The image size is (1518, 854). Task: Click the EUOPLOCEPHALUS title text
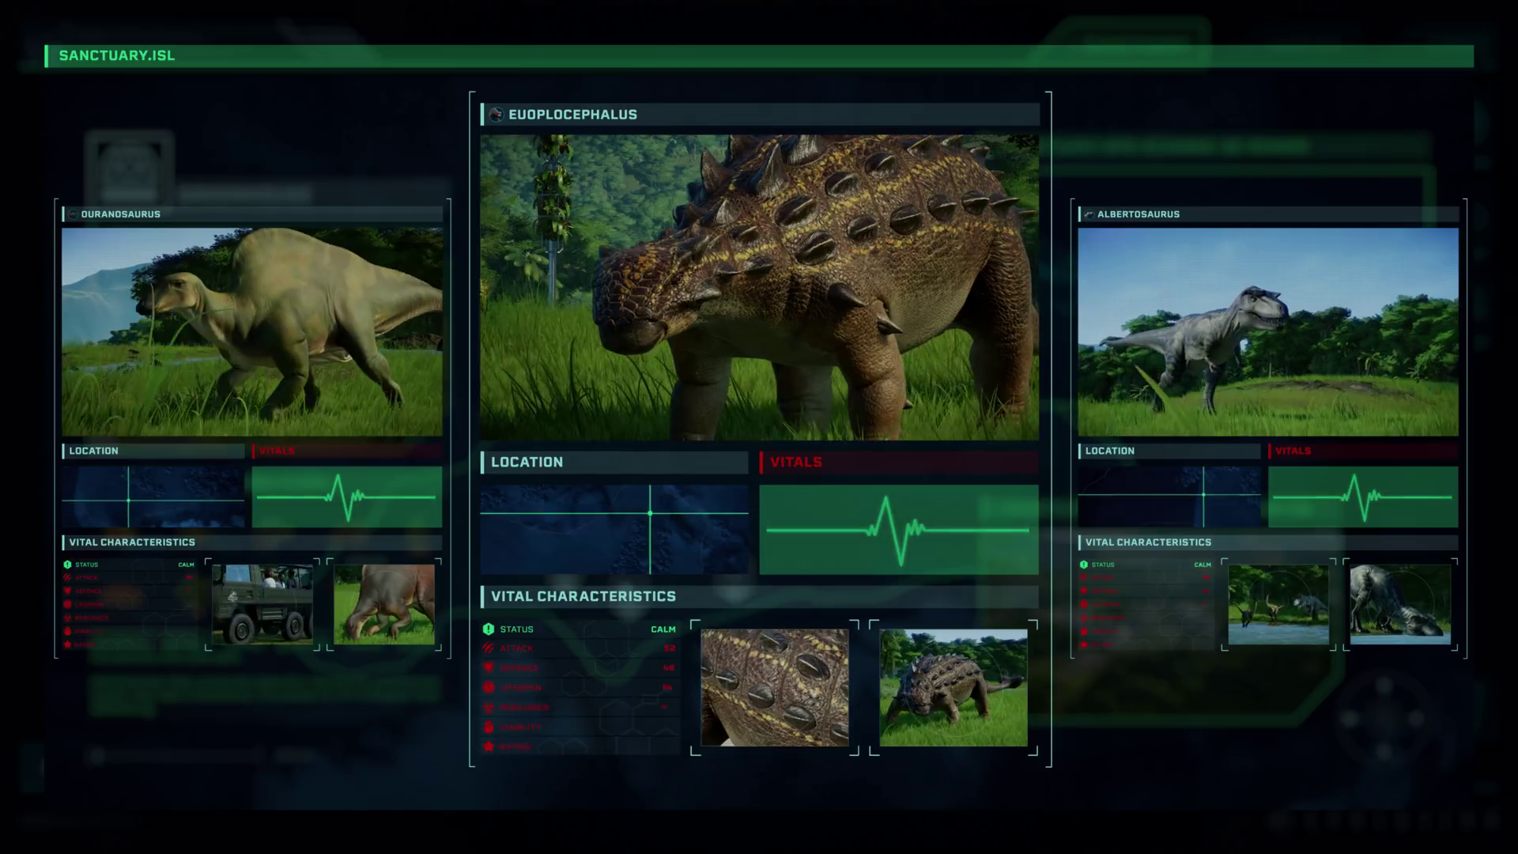(x=572, y=115)
